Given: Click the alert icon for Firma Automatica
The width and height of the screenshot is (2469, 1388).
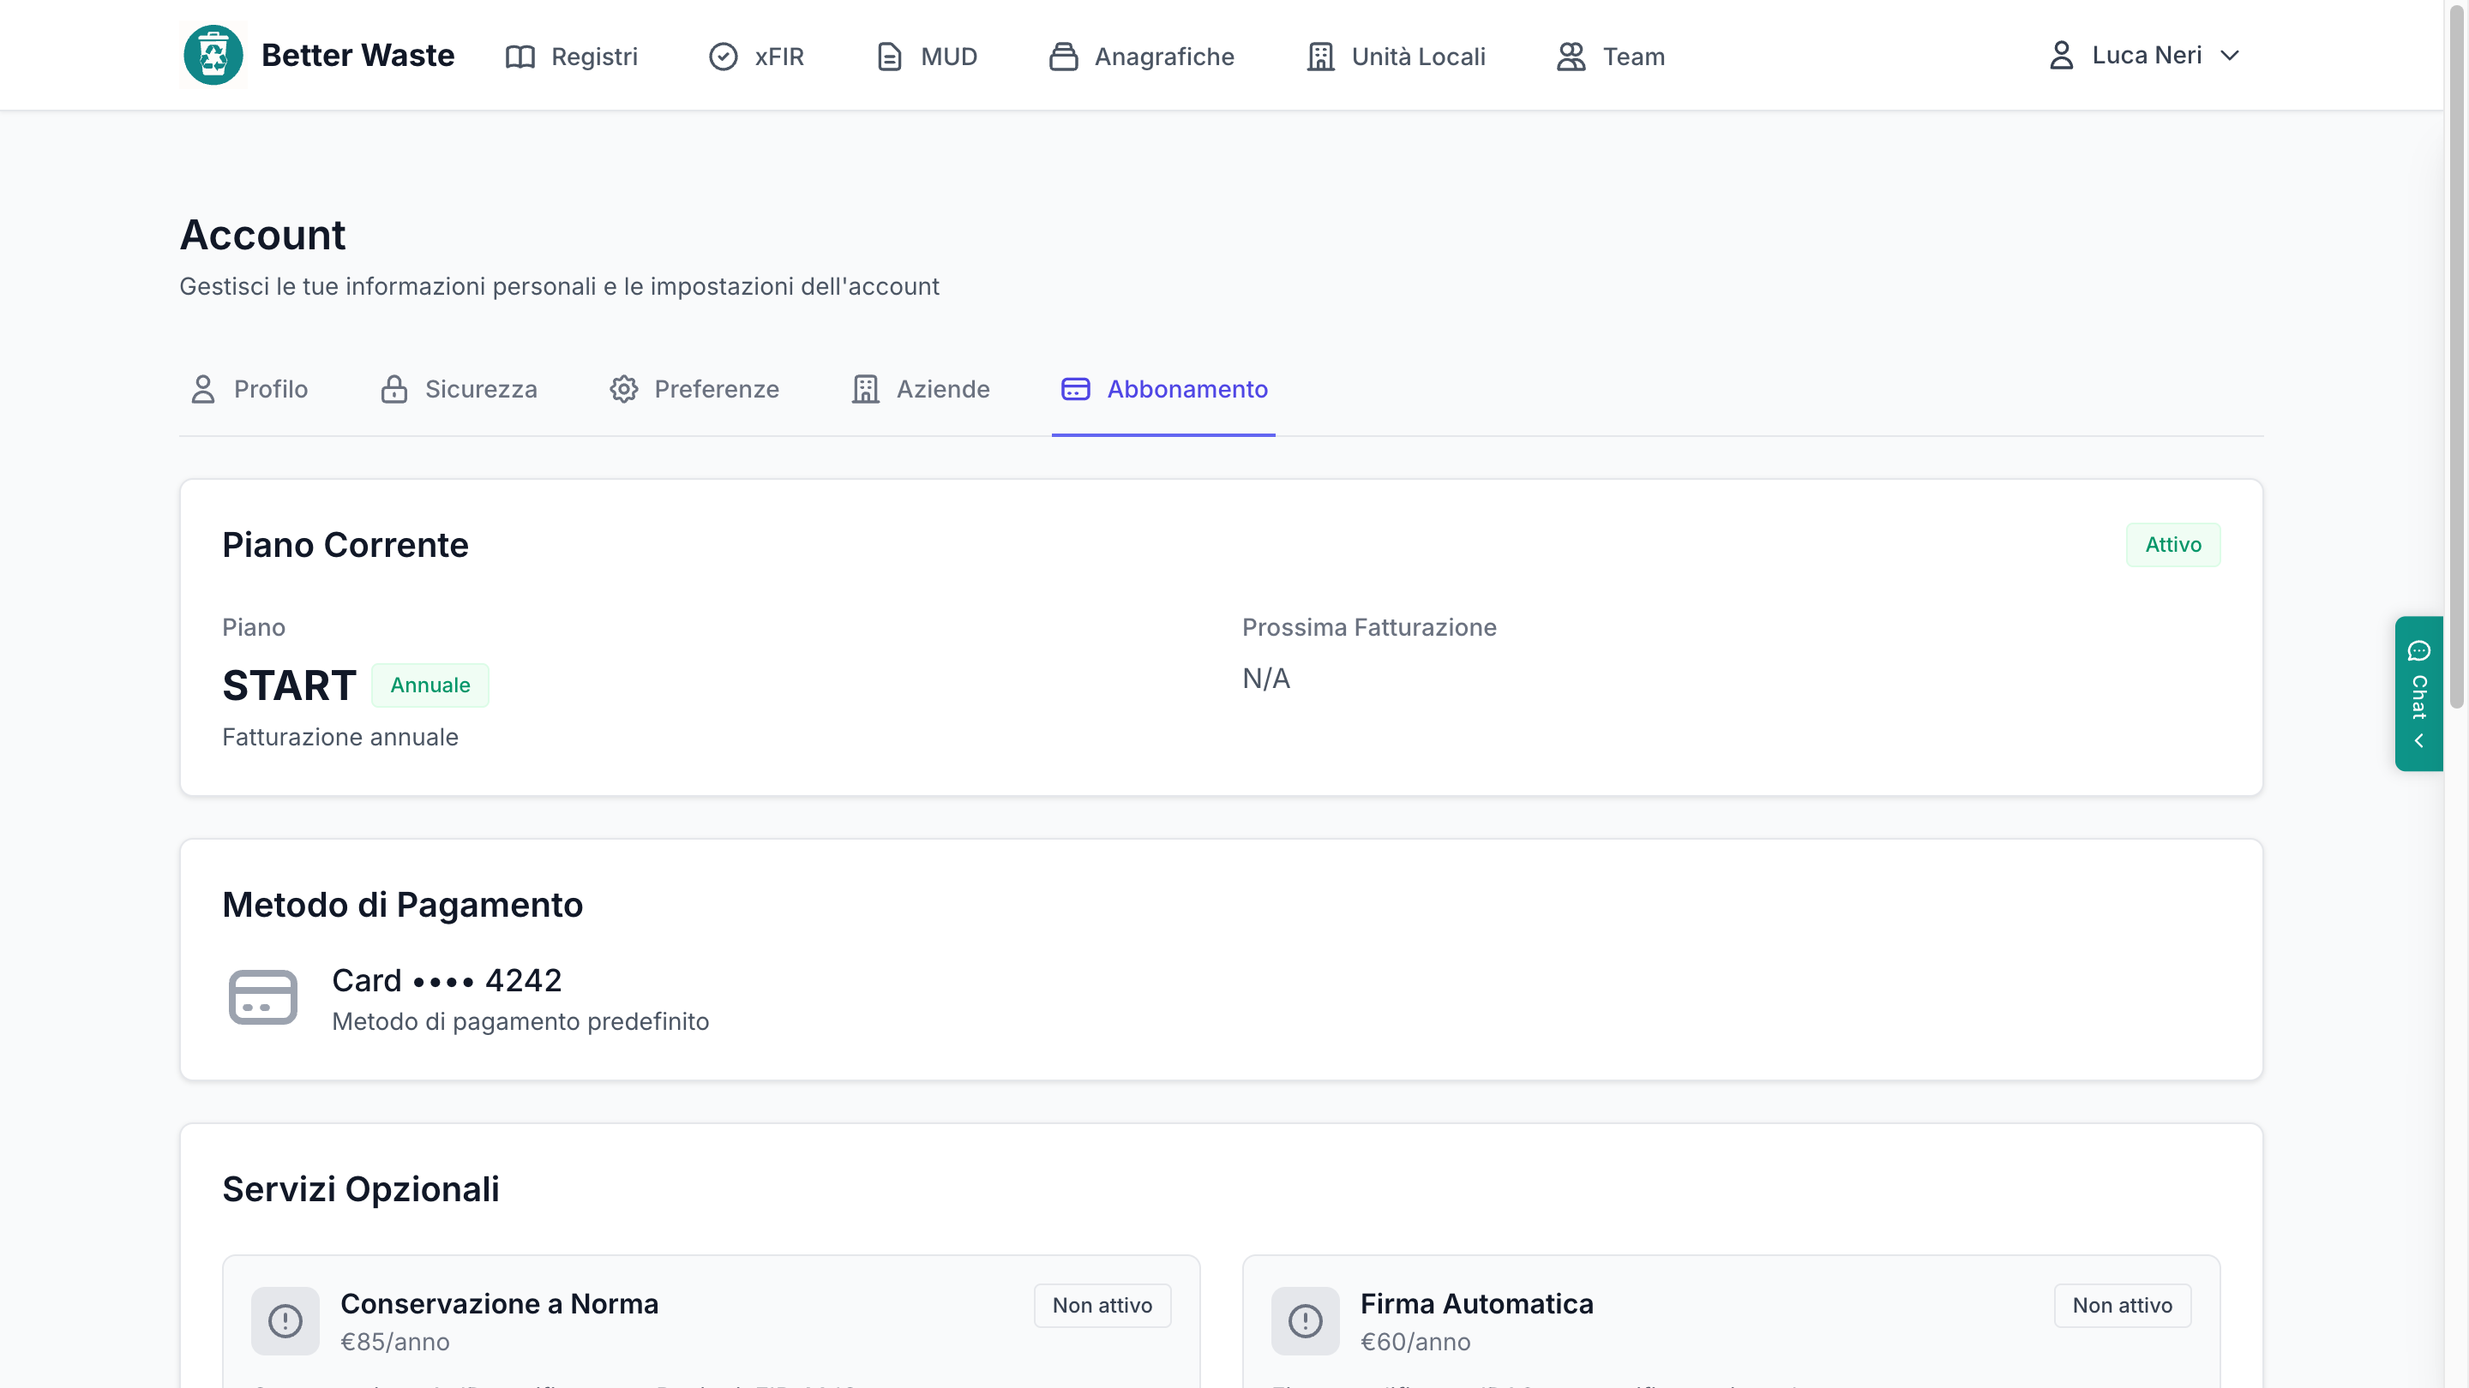Looking at the screenshot, I should [x=1306, y=1321].
